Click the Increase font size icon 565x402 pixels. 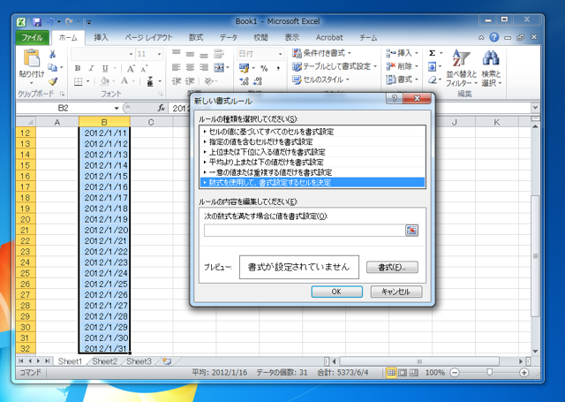(x=131, y=68)
